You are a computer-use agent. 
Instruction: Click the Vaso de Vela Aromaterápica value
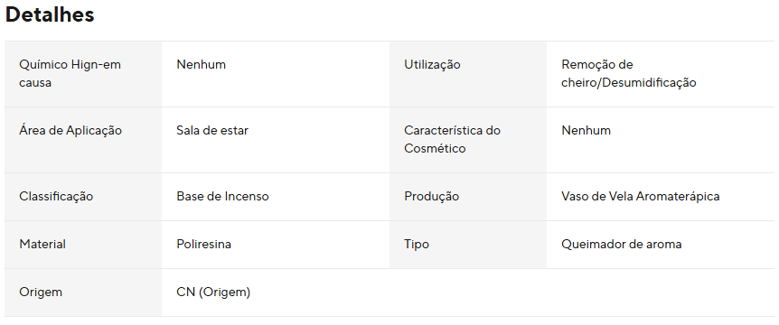641,197
